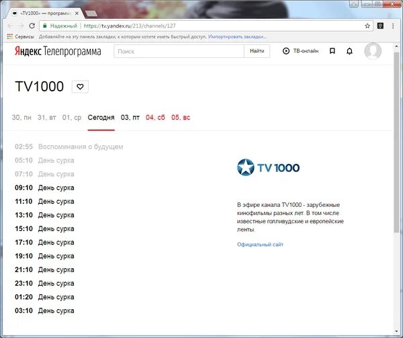Image resolution: width=403 pixels, height=338 pixels.
Task: Bookmark page with the star icon
Action: (x=367, y=26)
